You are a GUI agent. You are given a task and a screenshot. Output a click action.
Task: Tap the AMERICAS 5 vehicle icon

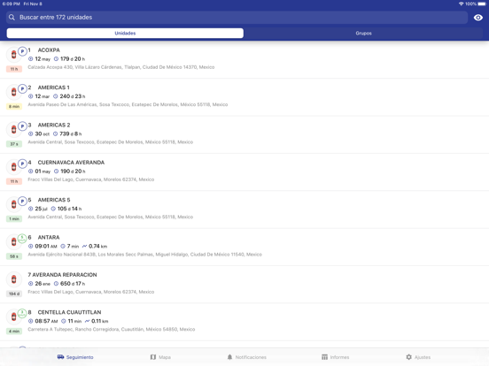pyautogui.click(x=13, y=205)
